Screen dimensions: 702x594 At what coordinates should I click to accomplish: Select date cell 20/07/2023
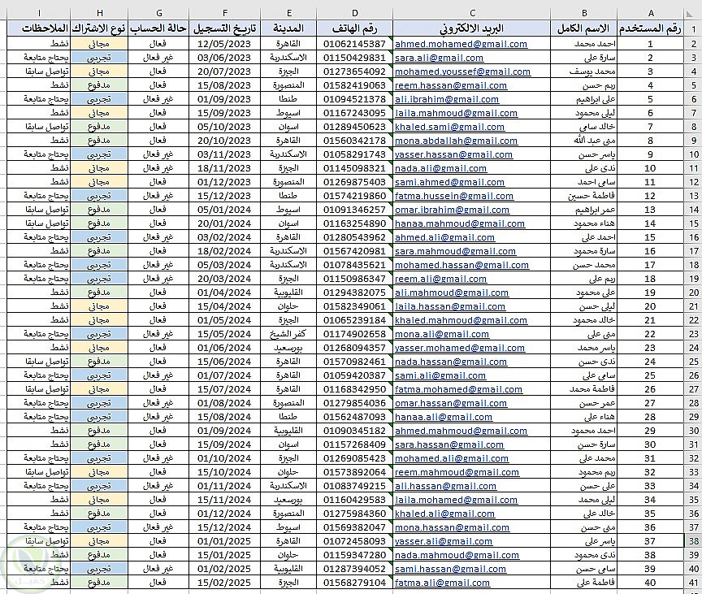click(225, 72)
